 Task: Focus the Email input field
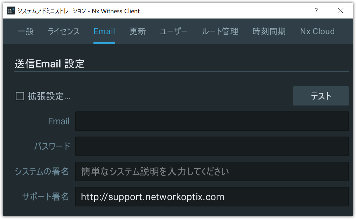212,121
